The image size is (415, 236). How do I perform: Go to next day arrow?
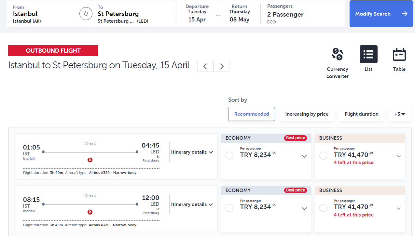click(222, 66)
